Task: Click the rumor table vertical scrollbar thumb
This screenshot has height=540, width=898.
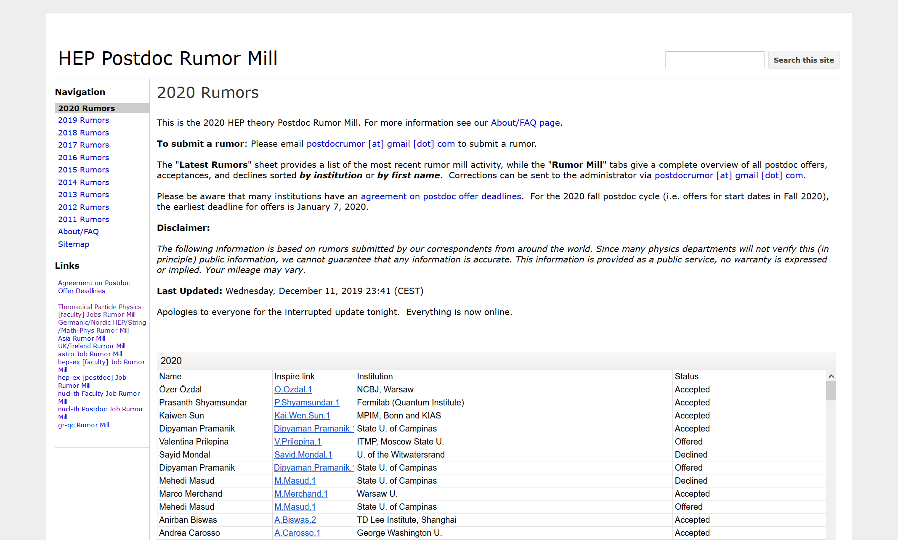Action: click(x=831, y=391)
